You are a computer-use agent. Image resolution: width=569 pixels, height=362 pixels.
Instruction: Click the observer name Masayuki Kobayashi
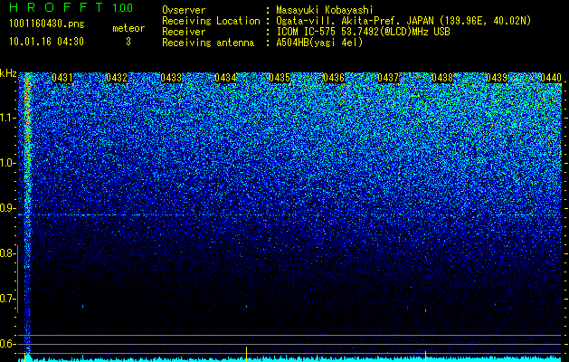(x=325, y=10)
